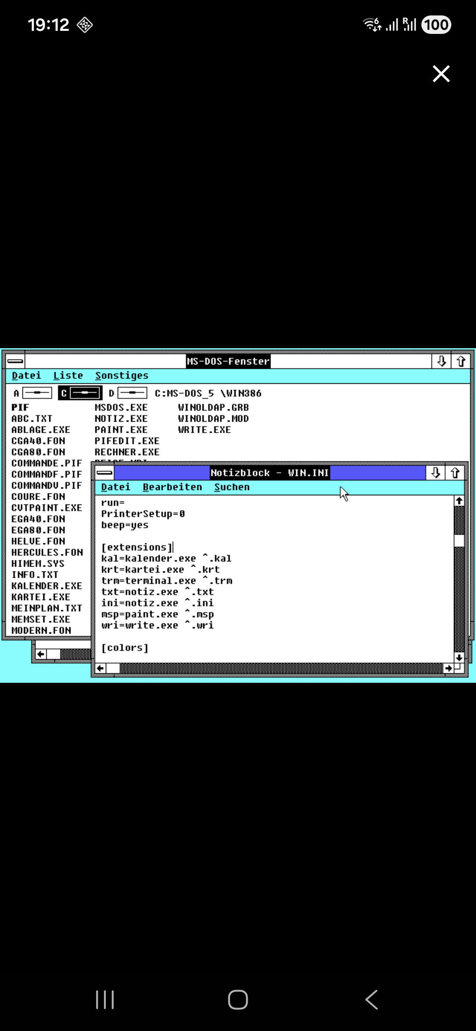Select file PAINT.EXE

pos(121,430)
